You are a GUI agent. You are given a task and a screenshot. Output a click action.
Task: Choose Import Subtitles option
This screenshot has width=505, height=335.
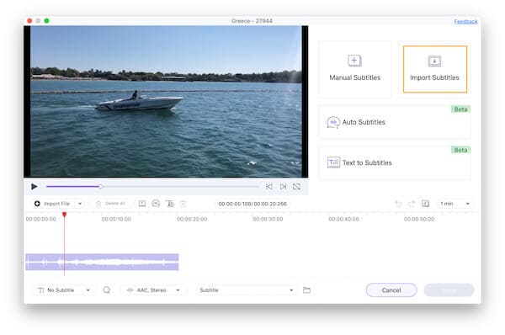pyautogui.click(x=435, y=69)
